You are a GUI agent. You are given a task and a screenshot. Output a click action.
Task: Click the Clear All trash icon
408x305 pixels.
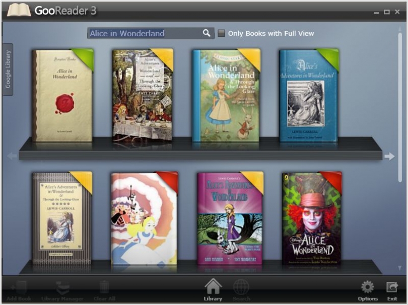104,289
